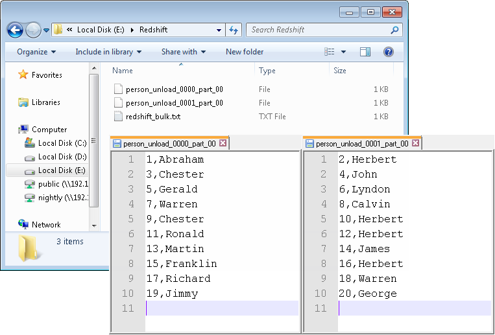Image resolution: width=495 pixels, height=335 pixels.
Task: Click the Explorer Forward arrow button
Action: point(33,30)
